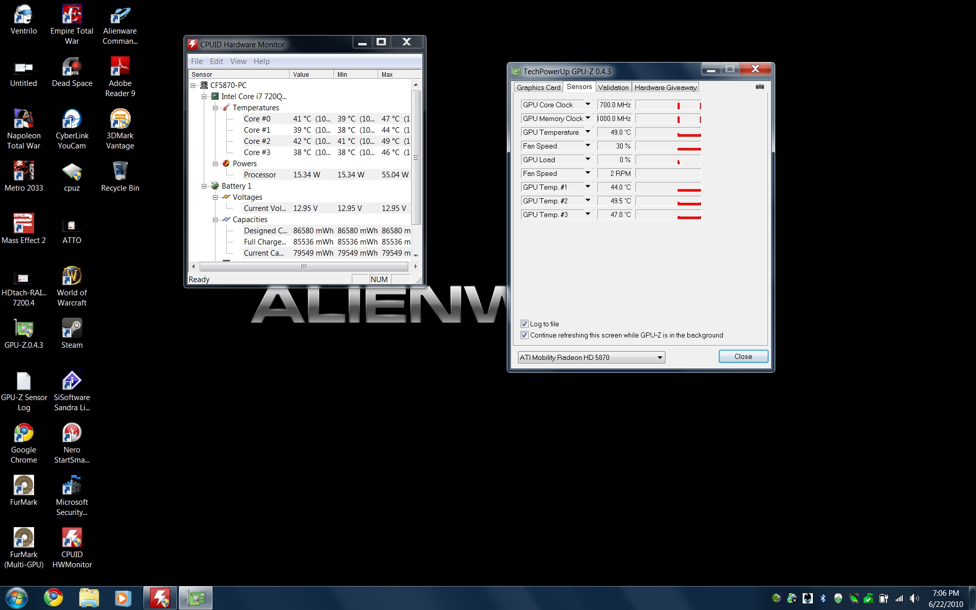Viewport: 976px width, 610px height.
Task: Open the Validation tab
Action: tap(613, 87)
